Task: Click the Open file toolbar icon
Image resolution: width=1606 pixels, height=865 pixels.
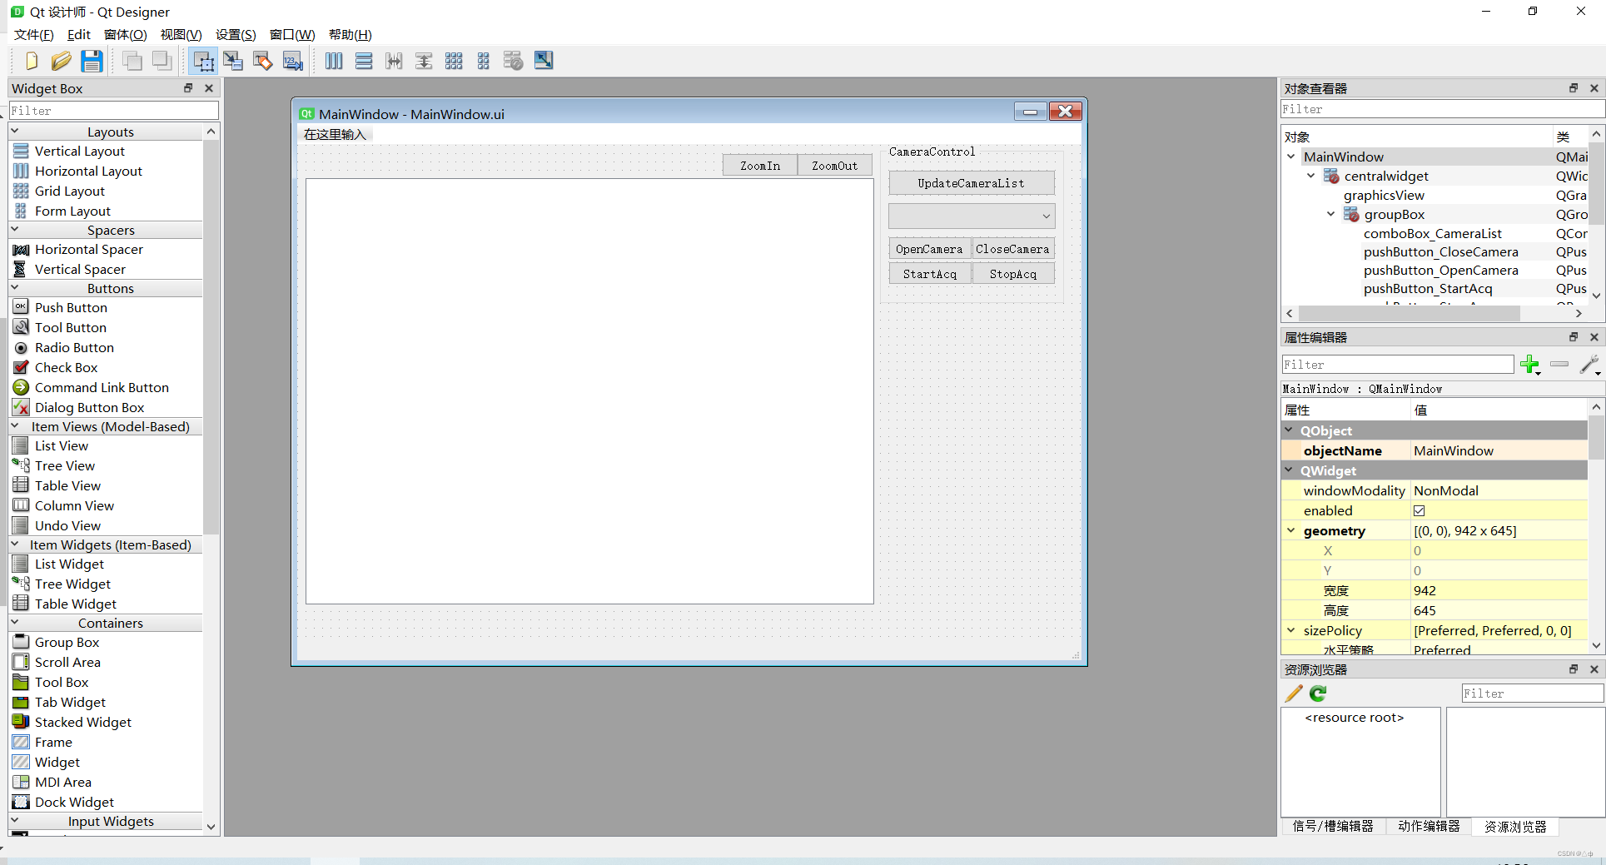Action: pyautogui.click(x=61, y=61)
